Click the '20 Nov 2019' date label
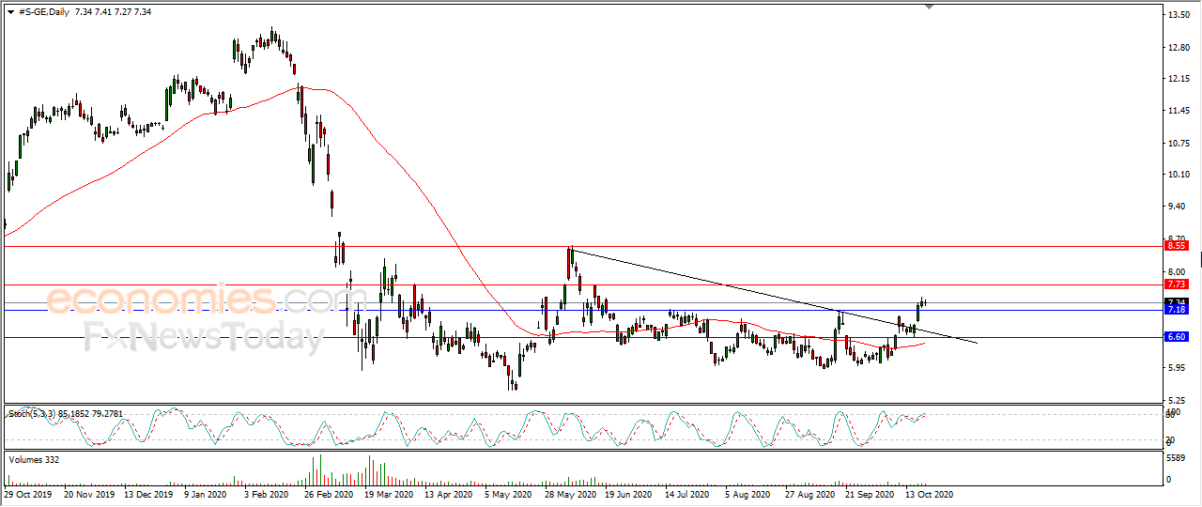1202x507 pixels. pyautogui.click(x=89, y=493)
